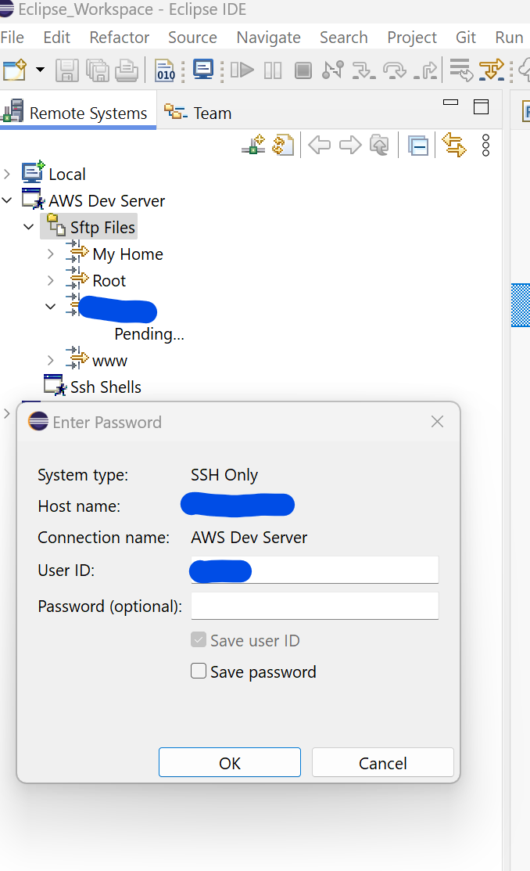Click the Disconnect debug icon
Viewport: 530px width, 871px height.
333,70
